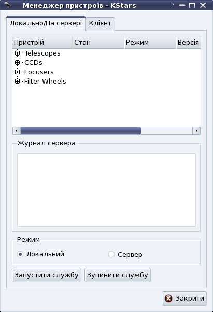Click the Стан column header
The width and height of the screenshot is (213, 312).
(98, 43)
